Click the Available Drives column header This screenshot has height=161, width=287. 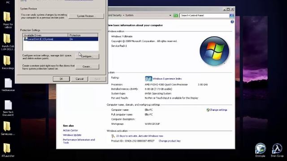point(45,35)
